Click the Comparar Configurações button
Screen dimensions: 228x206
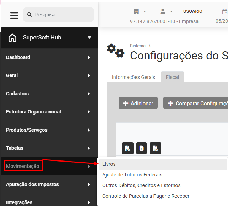pyautogui.click(x=196, y=103)
